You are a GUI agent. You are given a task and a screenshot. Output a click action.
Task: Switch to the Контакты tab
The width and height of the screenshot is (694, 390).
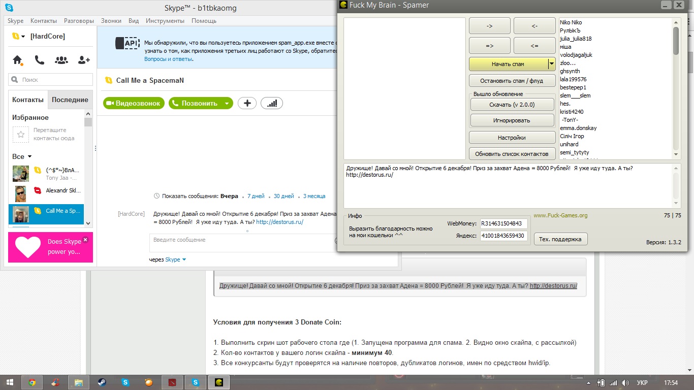[28, 100]
